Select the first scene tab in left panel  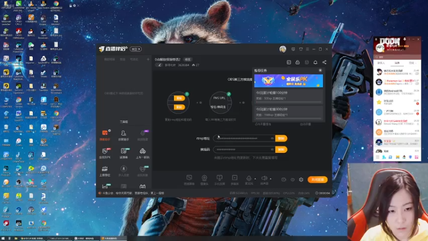tap(110, 59)
